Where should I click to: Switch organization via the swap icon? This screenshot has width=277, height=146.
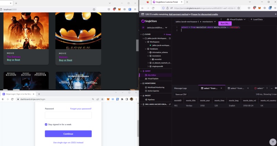[169, 104]
